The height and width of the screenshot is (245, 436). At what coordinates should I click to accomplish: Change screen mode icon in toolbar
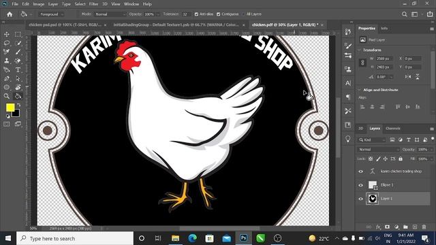[18, 124]
